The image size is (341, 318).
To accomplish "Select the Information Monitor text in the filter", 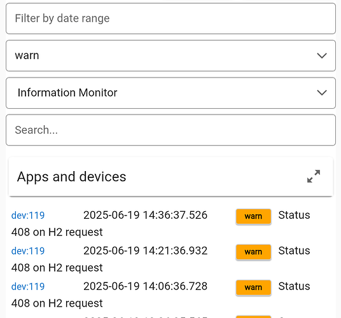I will coord(67,93).
